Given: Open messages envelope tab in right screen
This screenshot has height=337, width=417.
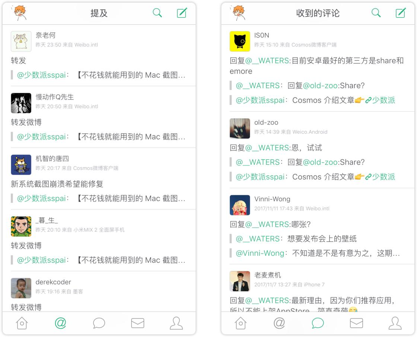Looking at the screenshot, I should 357,323.
